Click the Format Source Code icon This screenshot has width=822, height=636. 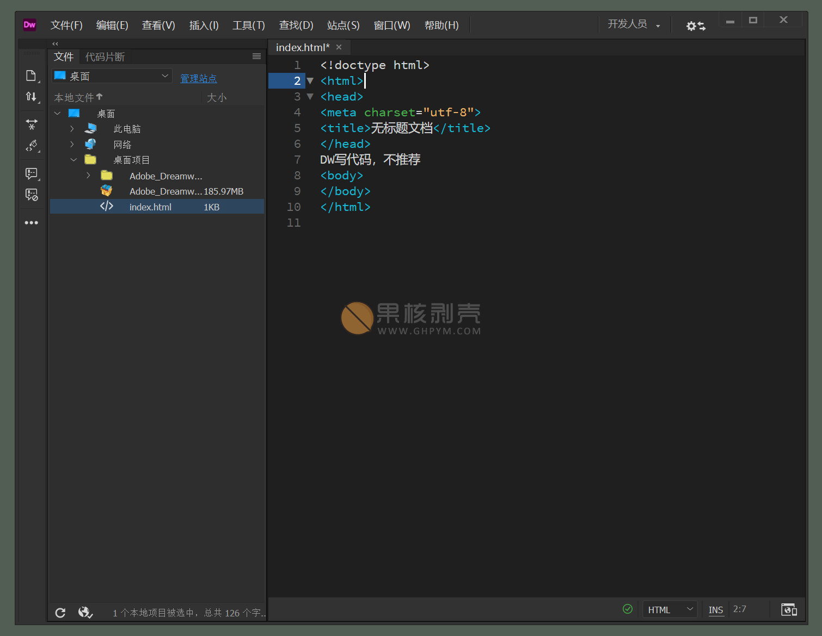coord(32,146)
